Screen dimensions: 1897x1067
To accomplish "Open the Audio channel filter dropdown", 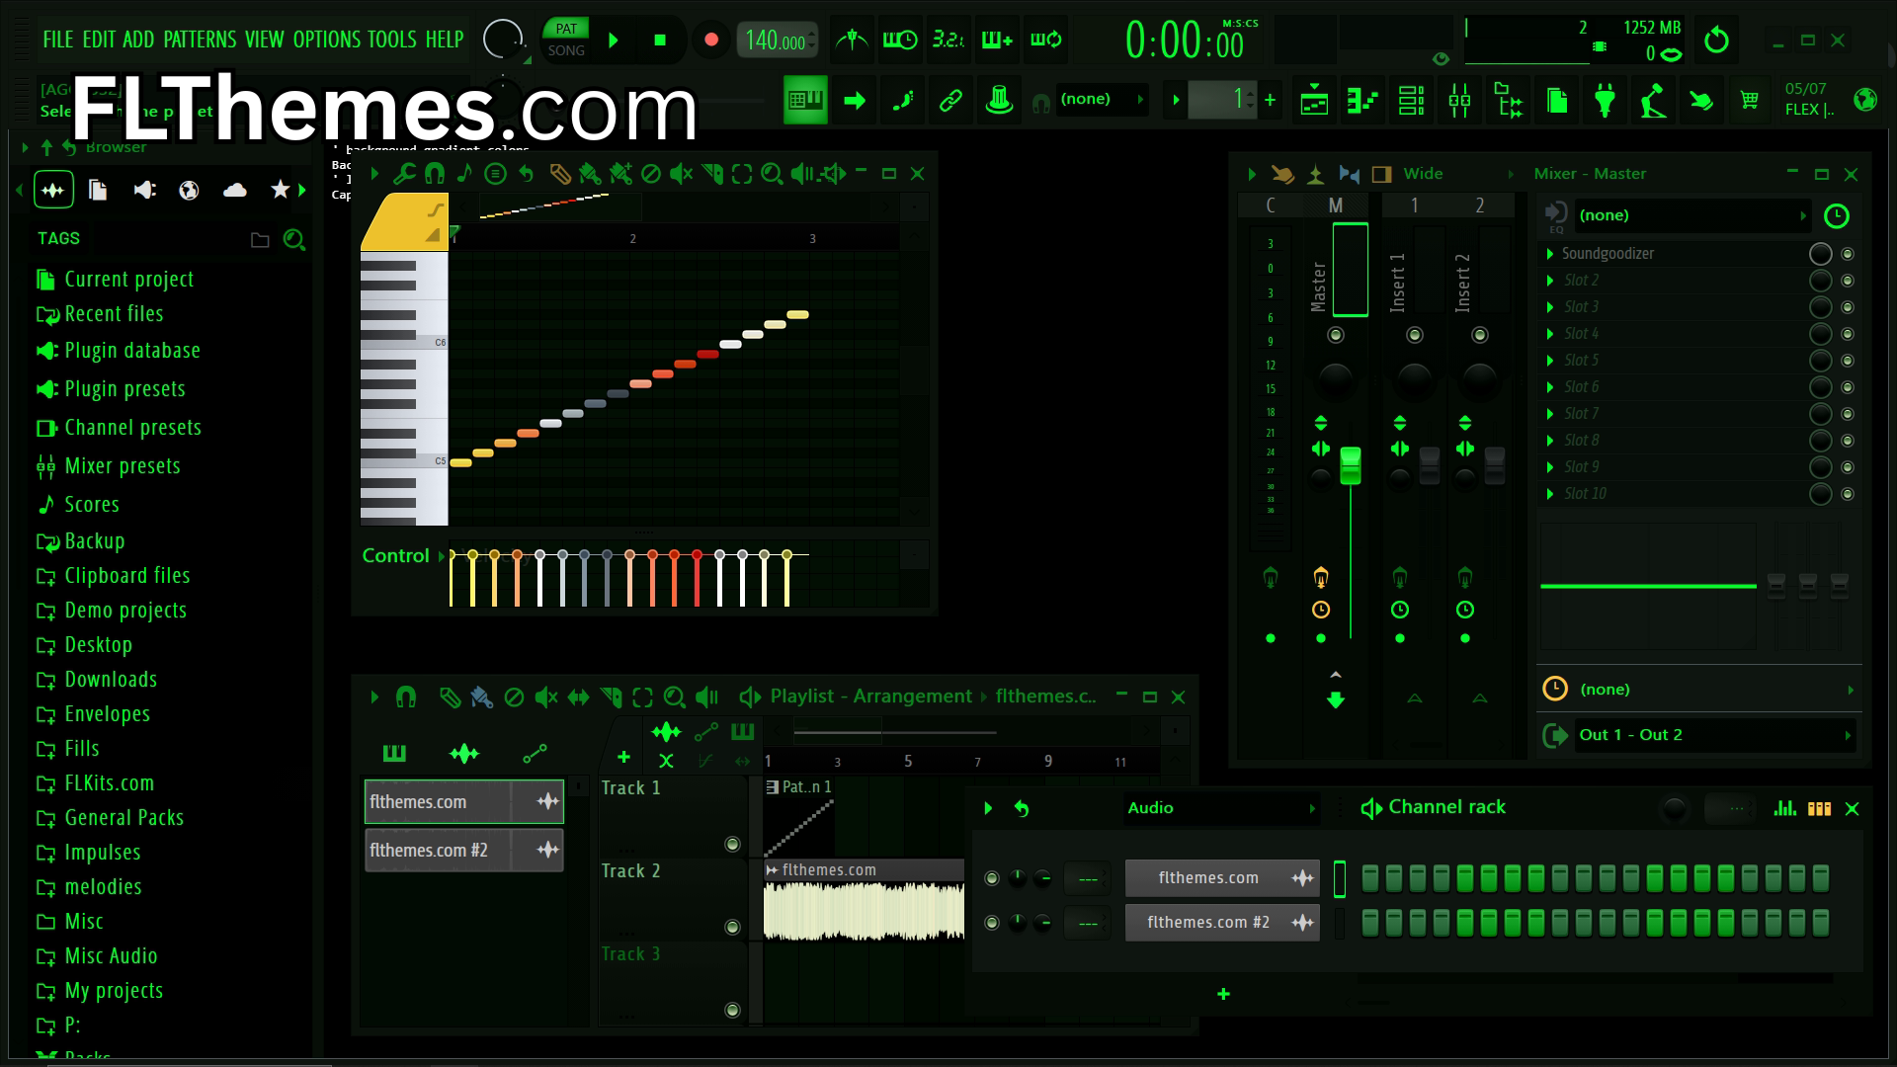I will click(x=1221, y=808).
